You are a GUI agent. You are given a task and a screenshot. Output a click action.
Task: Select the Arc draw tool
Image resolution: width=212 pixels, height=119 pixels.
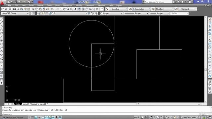(1, 37)
